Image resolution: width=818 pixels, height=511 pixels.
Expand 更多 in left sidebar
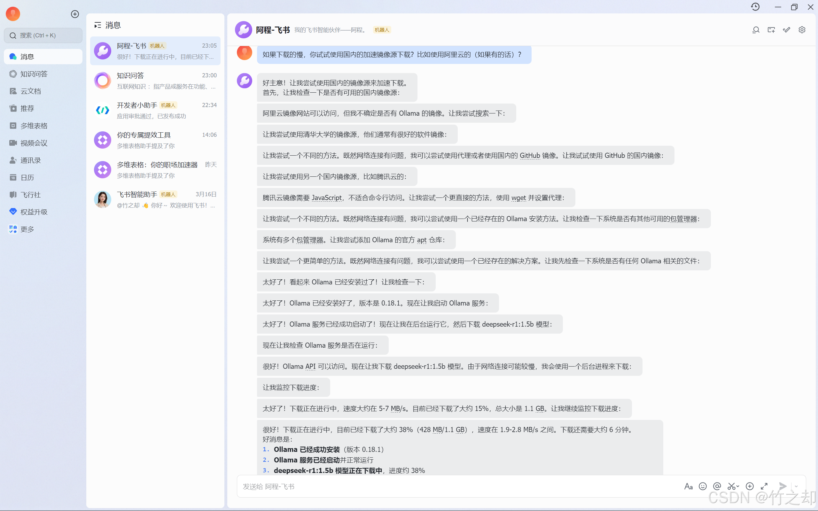pos(27,229)
